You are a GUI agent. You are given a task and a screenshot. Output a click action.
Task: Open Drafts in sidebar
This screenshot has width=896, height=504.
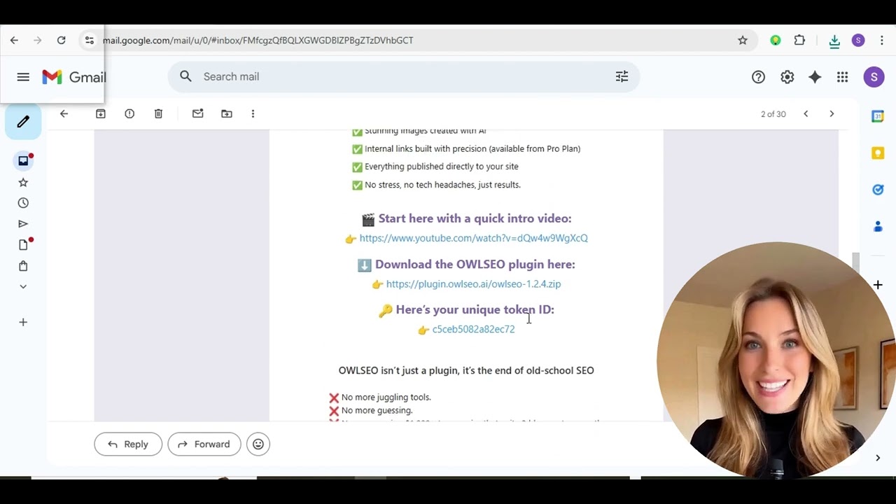tap(23, 245)
